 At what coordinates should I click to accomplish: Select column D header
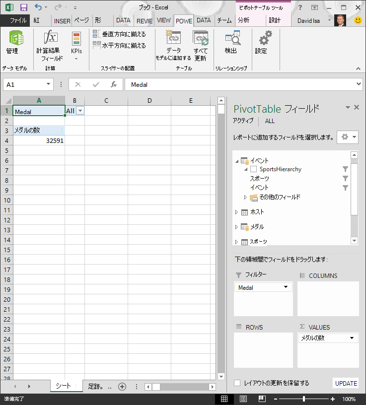point(149,100)
